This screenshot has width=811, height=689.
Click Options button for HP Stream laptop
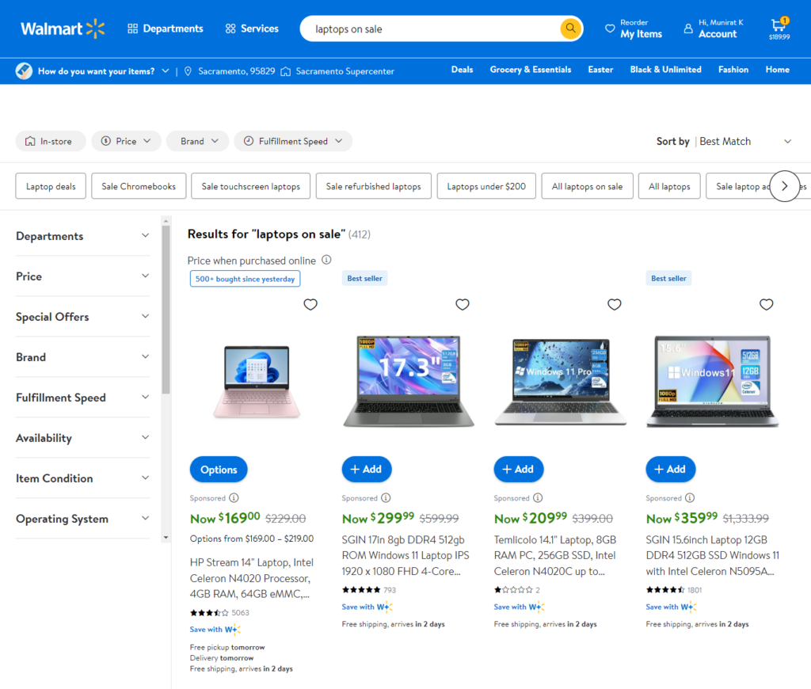(x=219, y=469)
